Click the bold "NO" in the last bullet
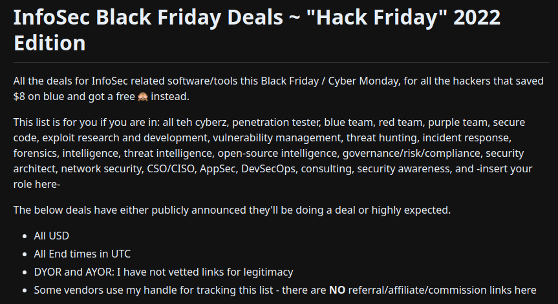 coord(337,290)
